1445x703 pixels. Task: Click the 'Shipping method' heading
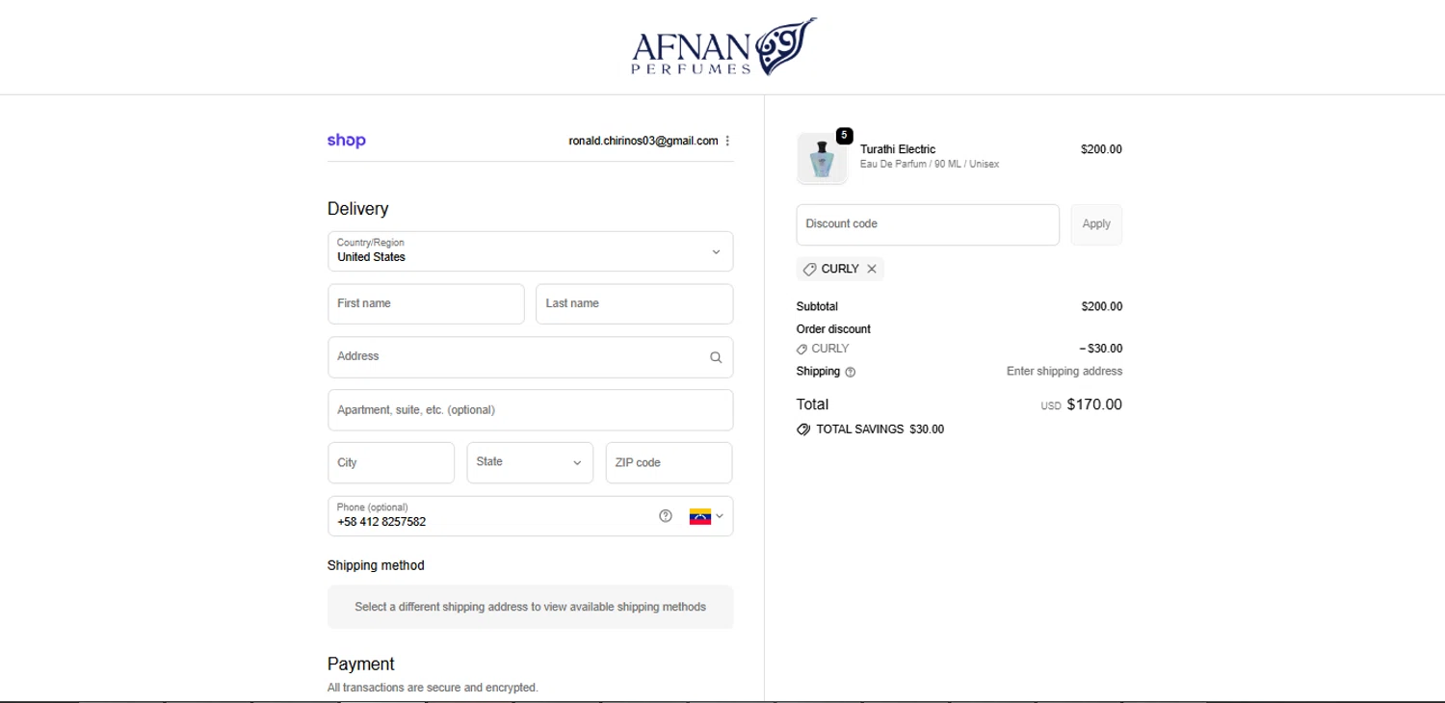click(376, 565)
